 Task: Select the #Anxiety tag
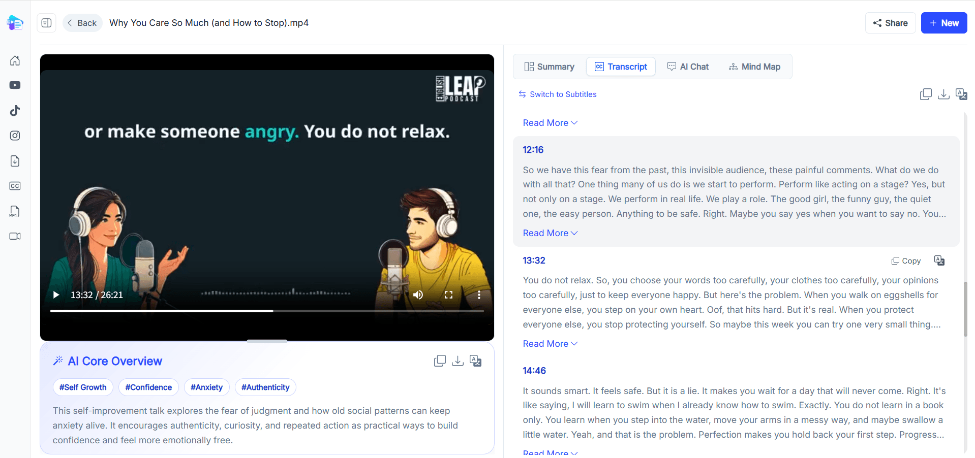click(206, 387)
